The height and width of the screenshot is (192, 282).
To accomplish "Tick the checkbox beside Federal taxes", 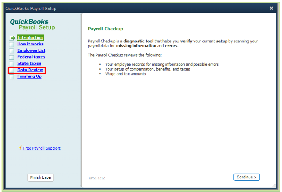I will tap(12, 57).
